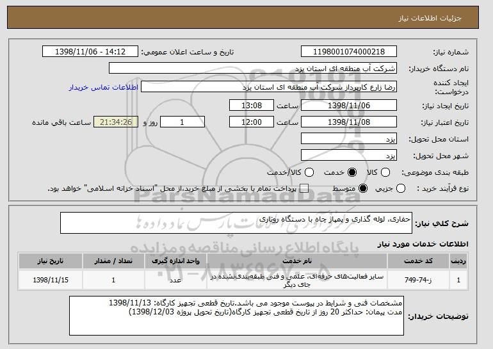Toggle the اسناد خزانه اسلامی payment checkbox
The image size is (493, 349).
304,189
